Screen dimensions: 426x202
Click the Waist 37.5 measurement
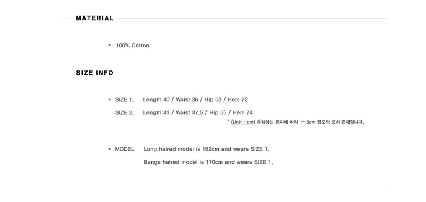click(x=189, y=112)
